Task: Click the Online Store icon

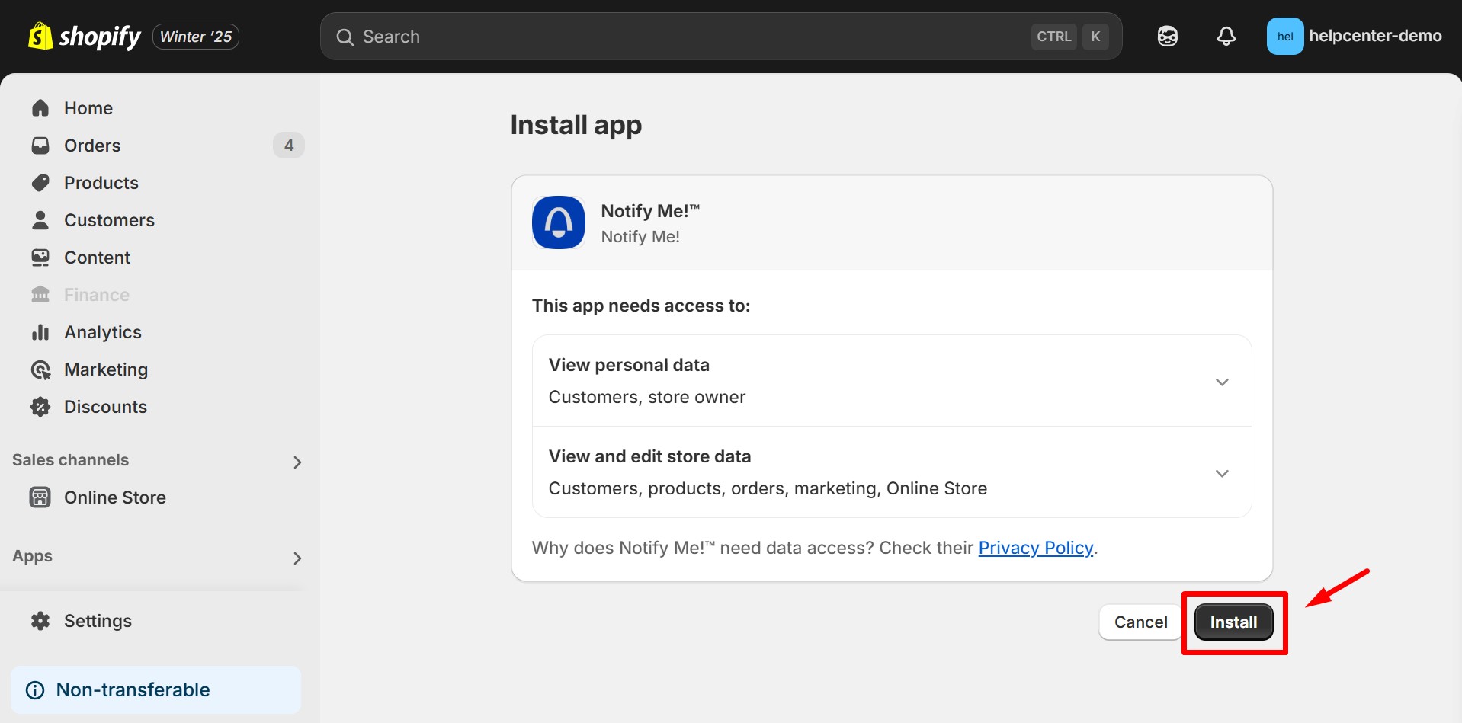Action: tap(40, 497)
